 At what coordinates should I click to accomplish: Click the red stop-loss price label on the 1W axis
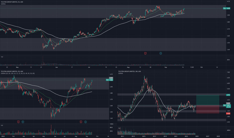(x=228, y=113)
